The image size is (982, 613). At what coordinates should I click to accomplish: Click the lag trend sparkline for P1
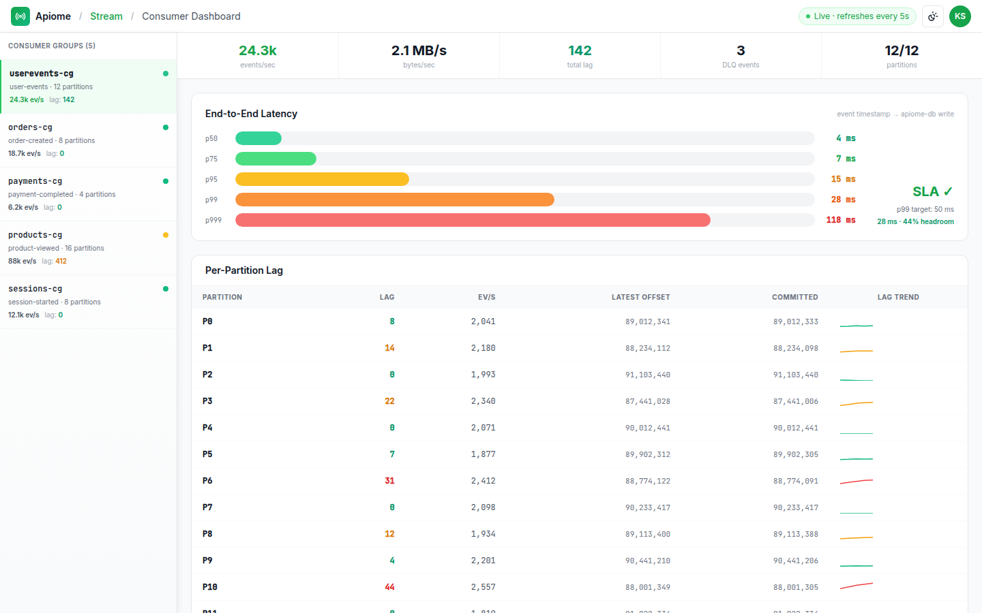coord(857,351)
